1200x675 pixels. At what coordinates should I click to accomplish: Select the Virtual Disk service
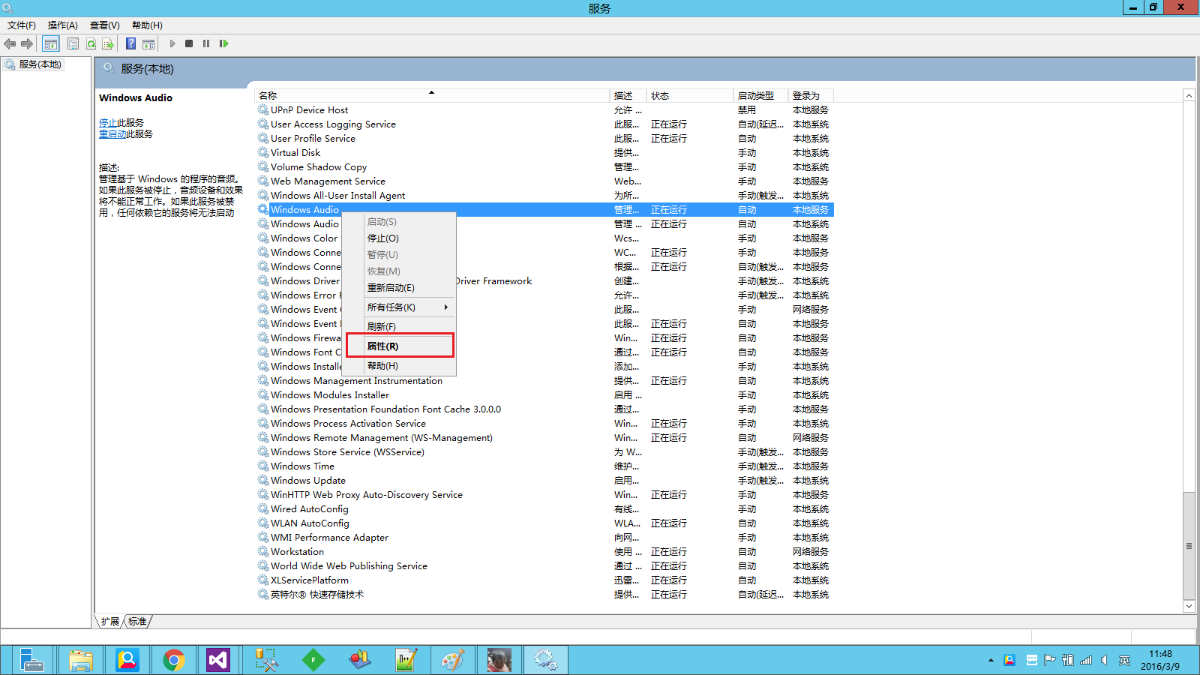coord(544,153)
